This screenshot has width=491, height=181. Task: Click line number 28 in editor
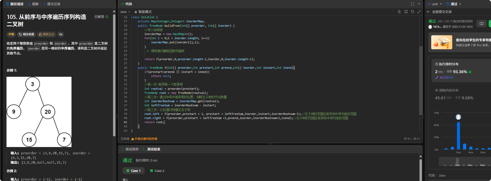(x=126, y=68)
